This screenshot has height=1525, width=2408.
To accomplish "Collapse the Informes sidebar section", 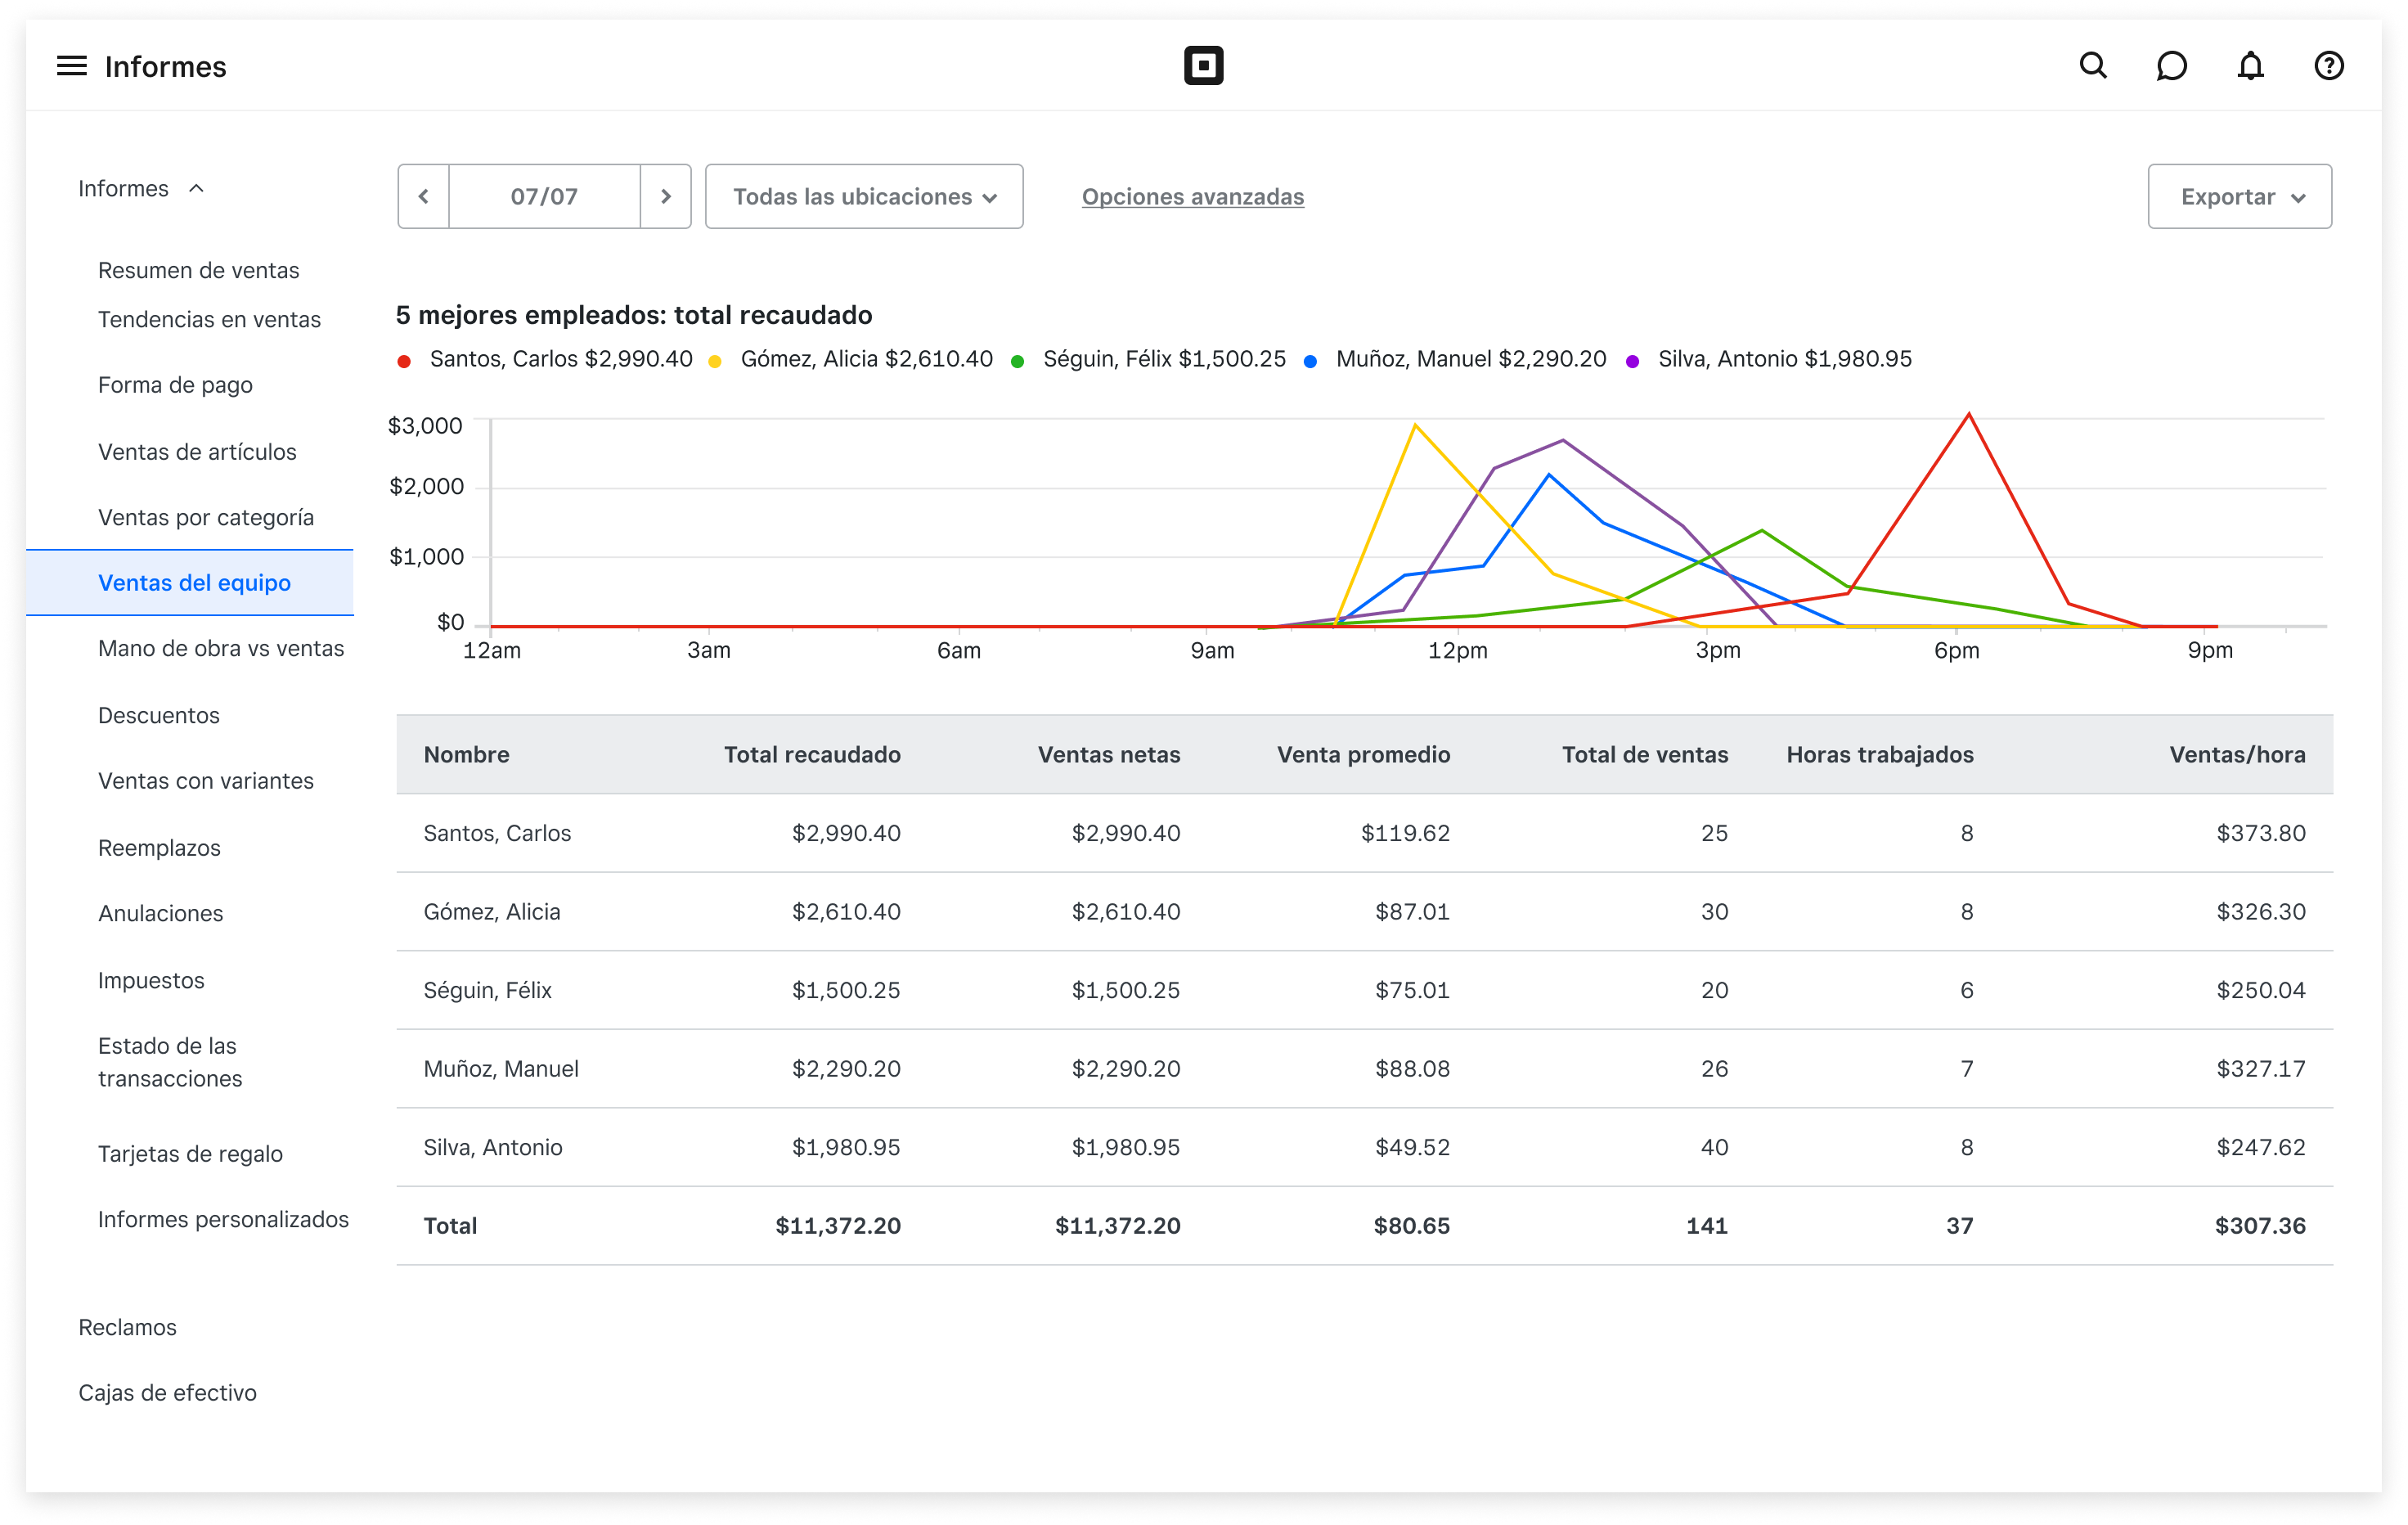I will [141, 188].
